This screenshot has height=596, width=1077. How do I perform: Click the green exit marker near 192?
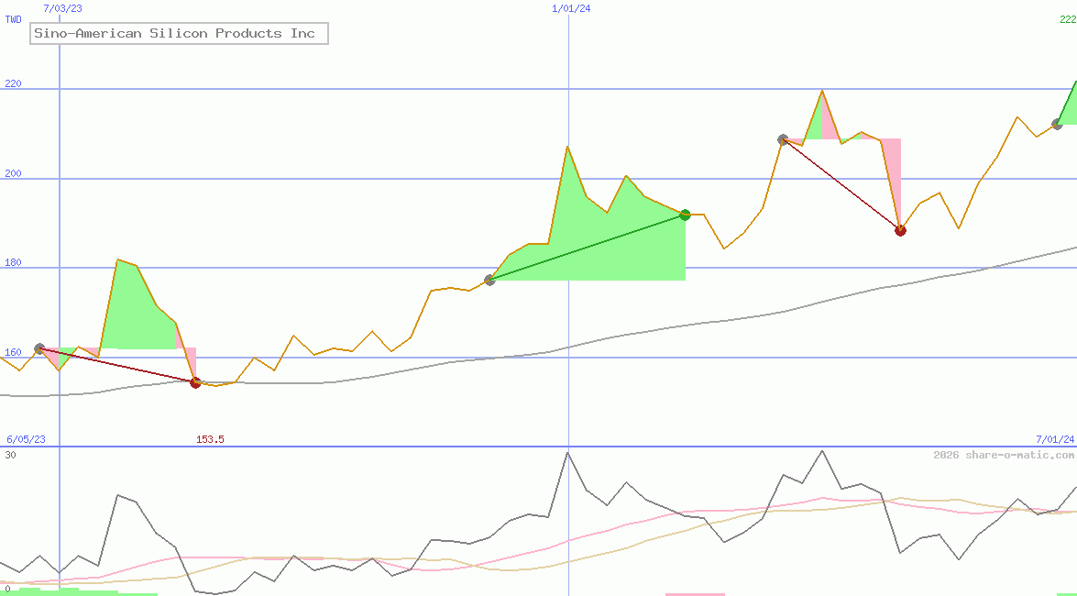point(685,215)
